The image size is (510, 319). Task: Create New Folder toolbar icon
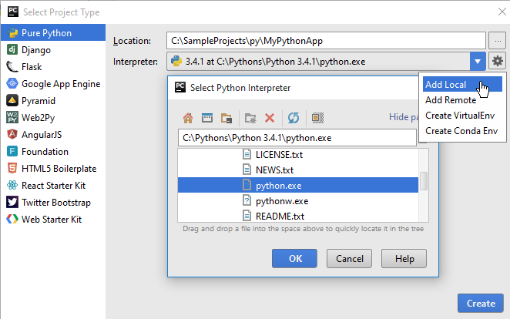pos(250,118)
